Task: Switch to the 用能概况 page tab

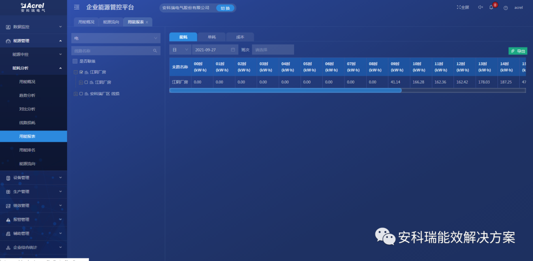Action: 86,22
